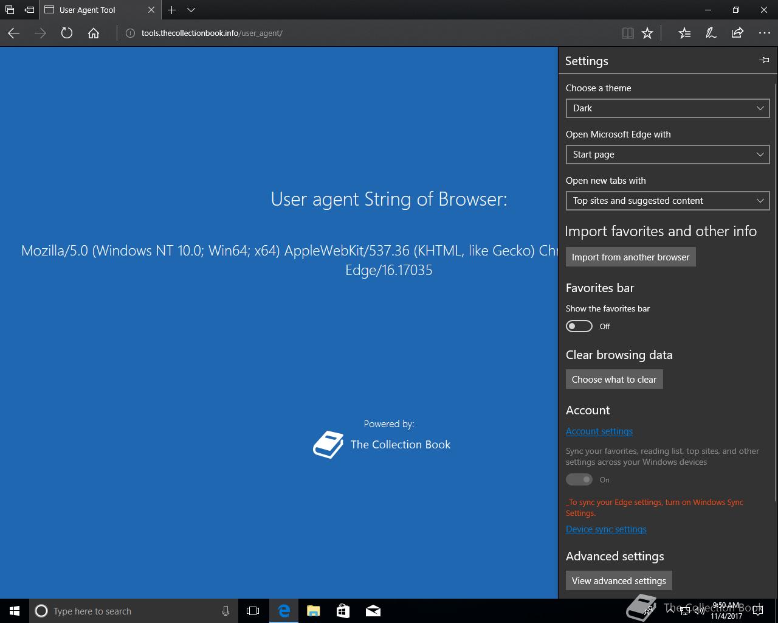Image resolution: width=778 pixels, height=623 pixels.
Task: Open a new tab with plus icon
Action: [172, 10]
